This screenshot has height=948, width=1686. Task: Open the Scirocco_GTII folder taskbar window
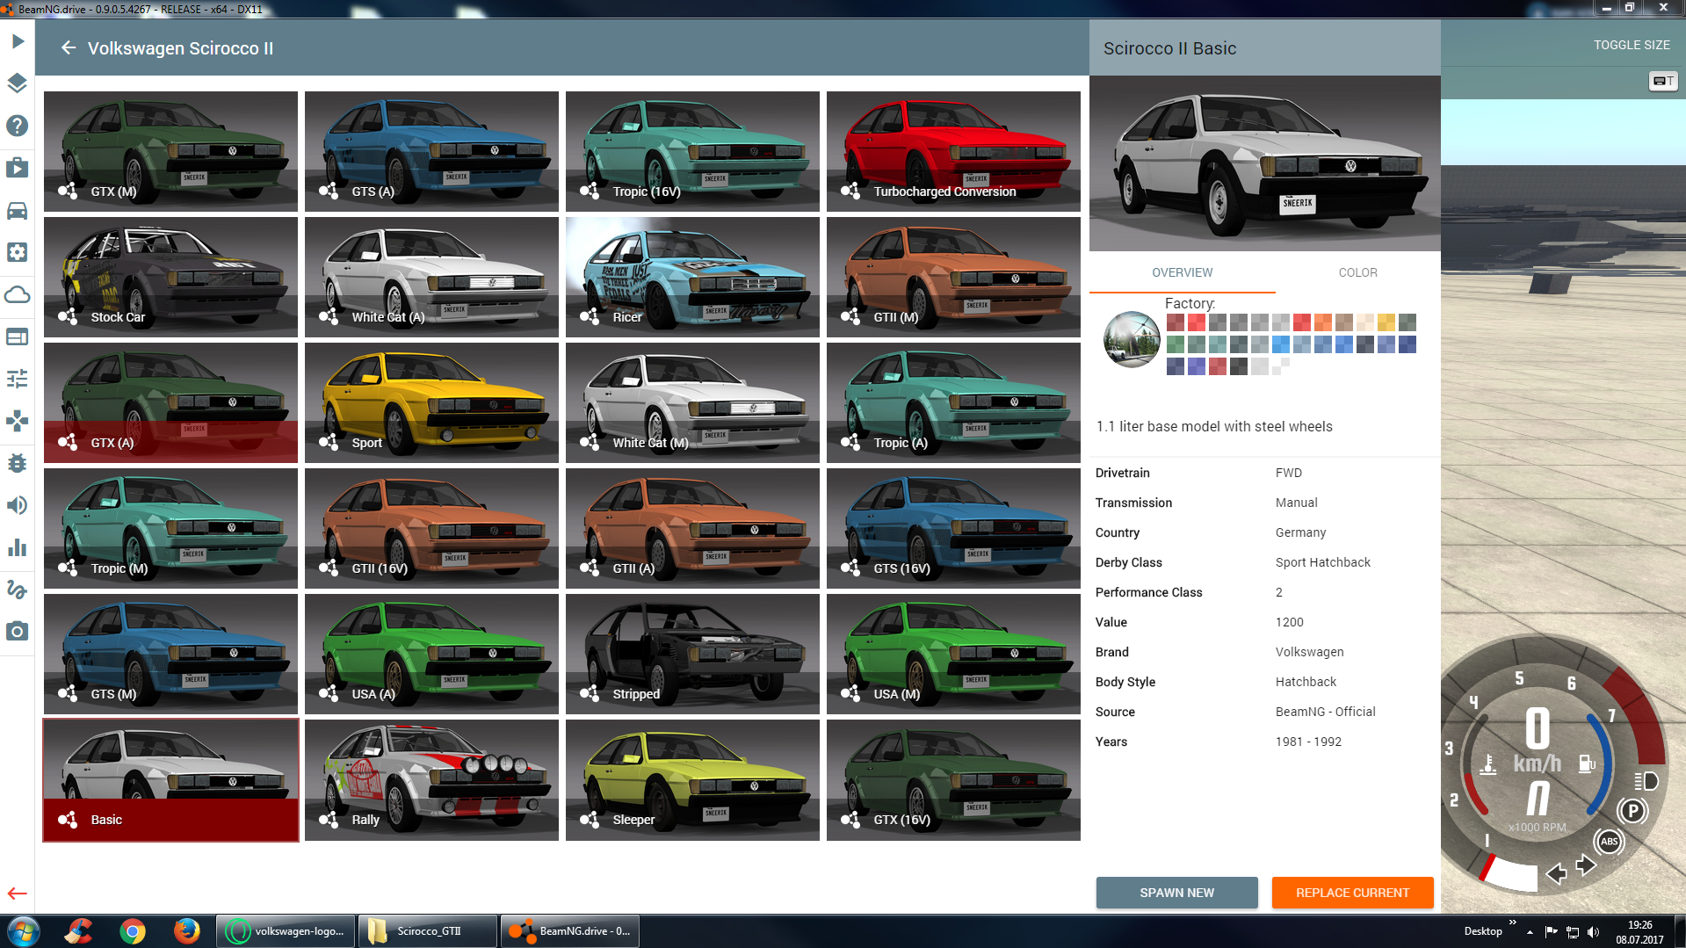(x=428, y=931)
